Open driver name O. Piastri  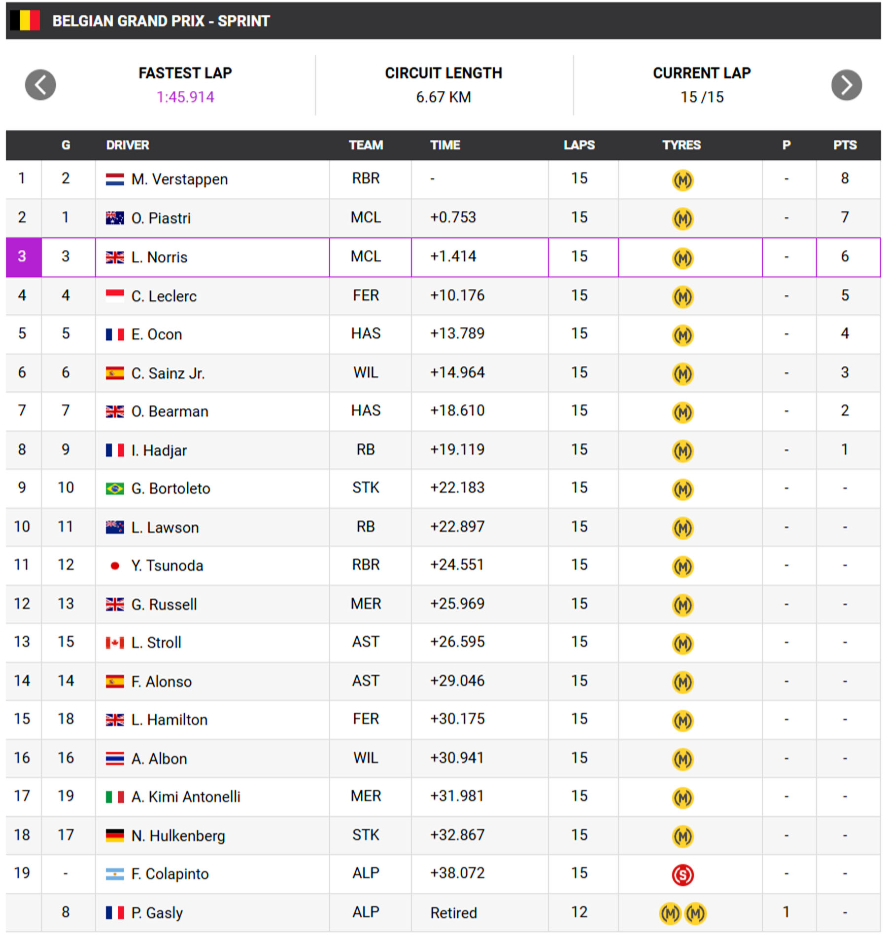[161, 218]
